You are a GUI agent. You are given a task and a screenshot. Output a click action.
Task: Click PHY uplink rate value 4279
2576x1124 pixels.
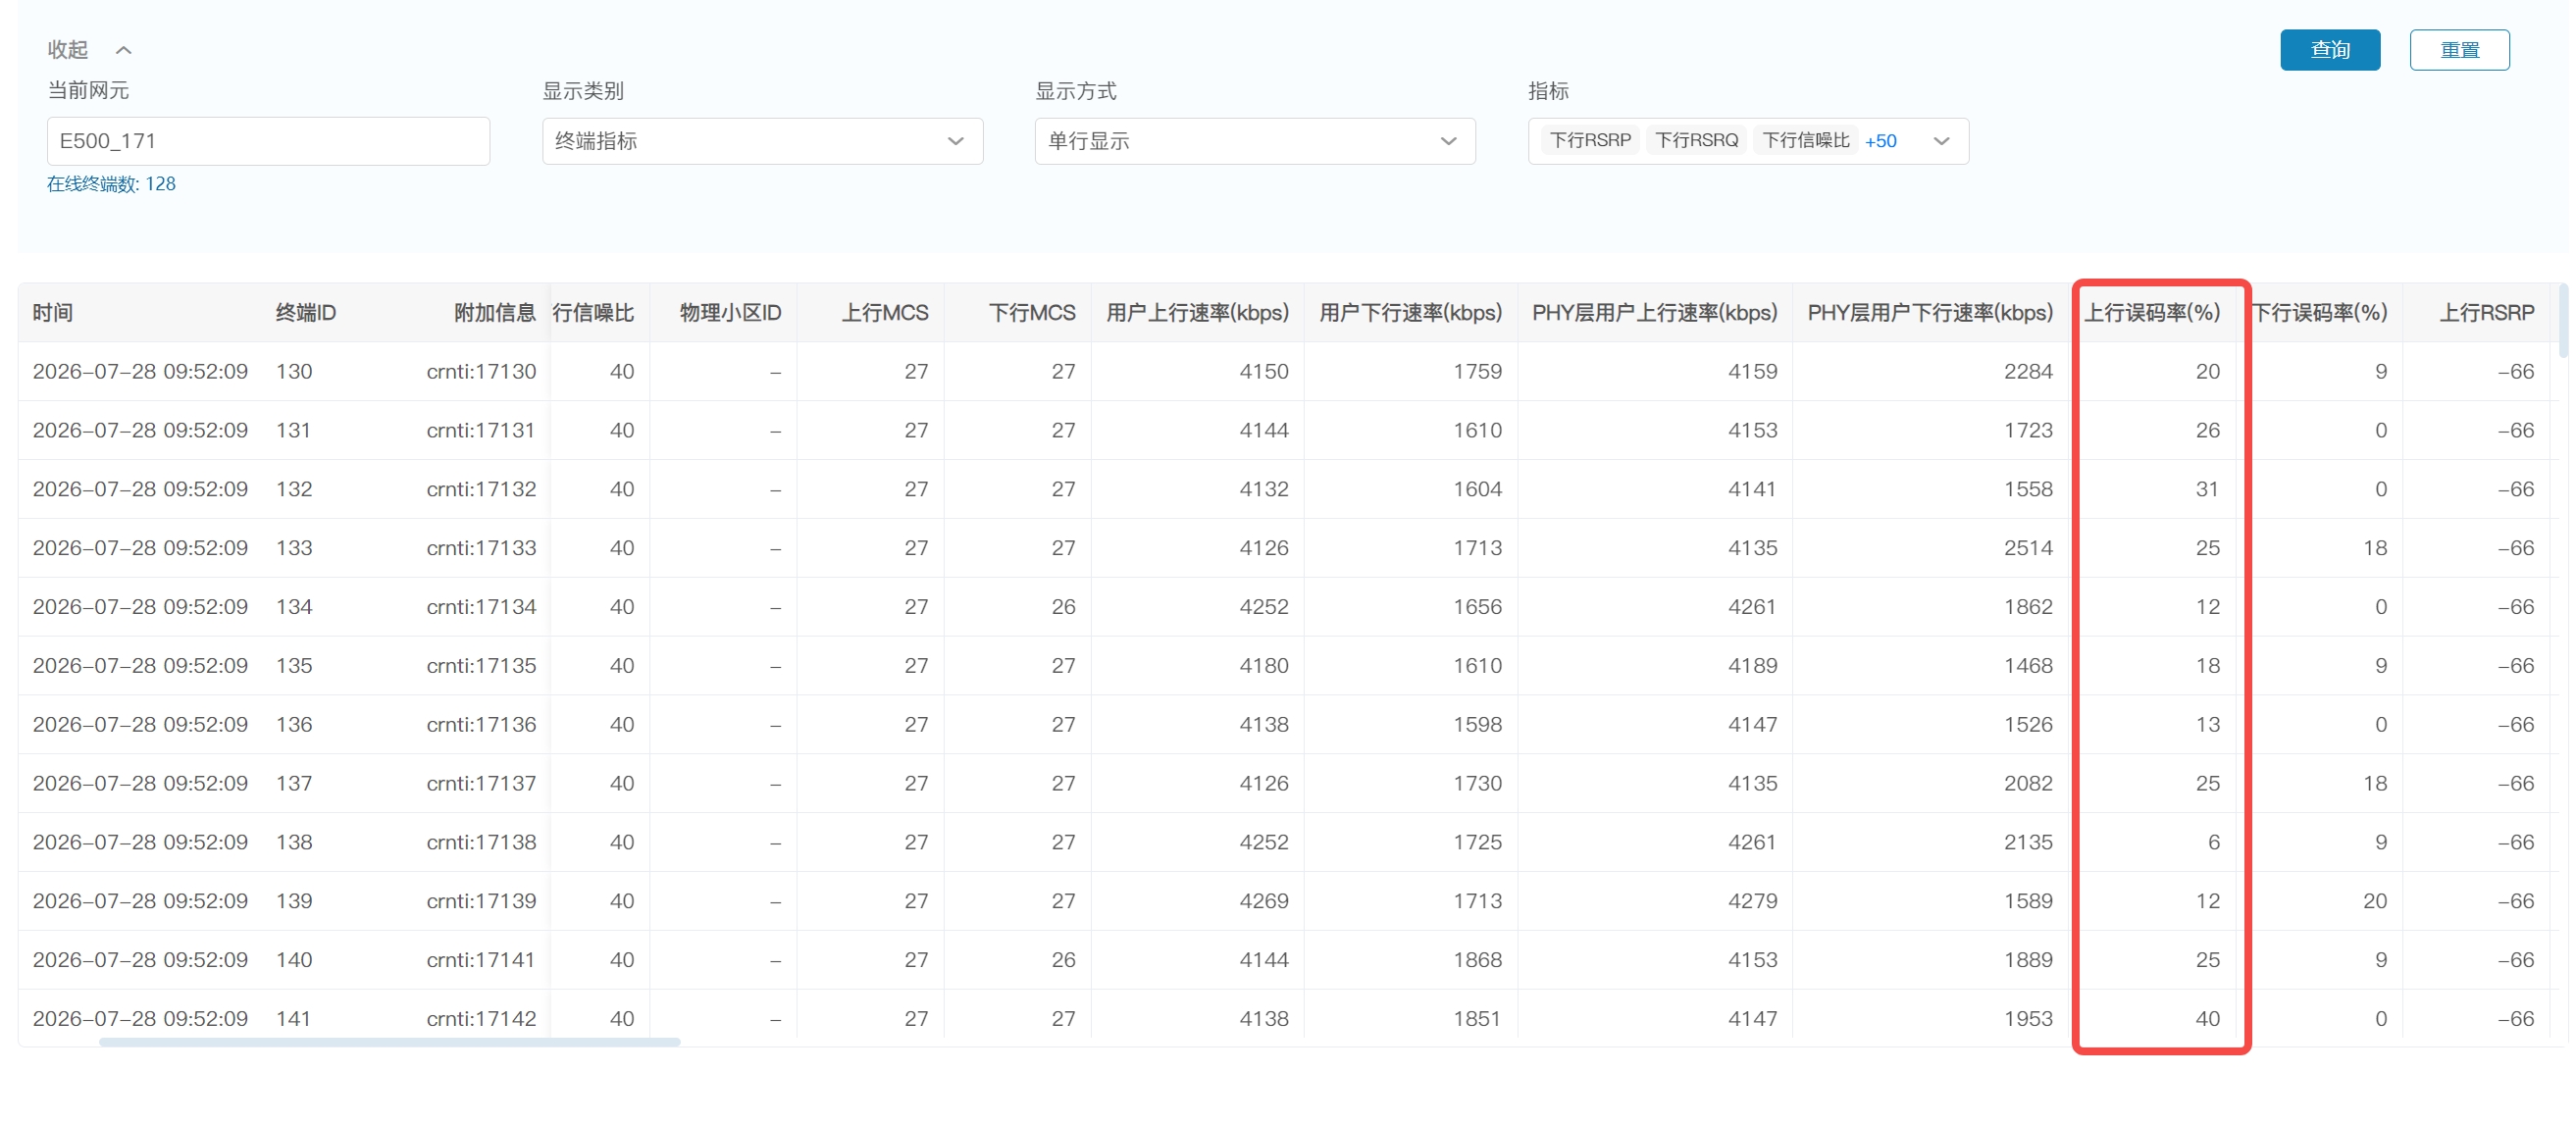pyautogui.click(x=1752, y=901)
